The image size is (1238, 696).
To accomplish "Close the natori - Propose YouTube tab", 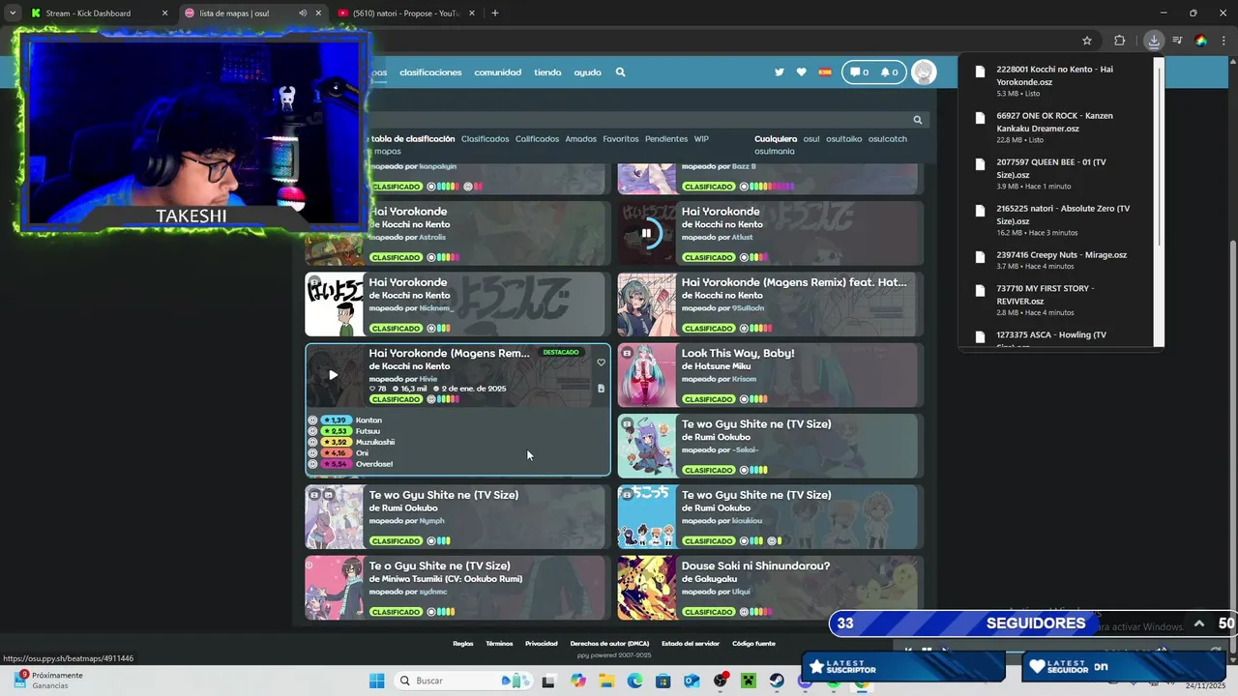I will [x=472, y=14].
